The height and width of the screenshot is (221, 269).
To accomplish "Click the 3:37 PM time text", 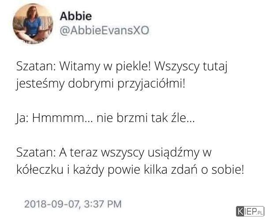I will (103, 204).
